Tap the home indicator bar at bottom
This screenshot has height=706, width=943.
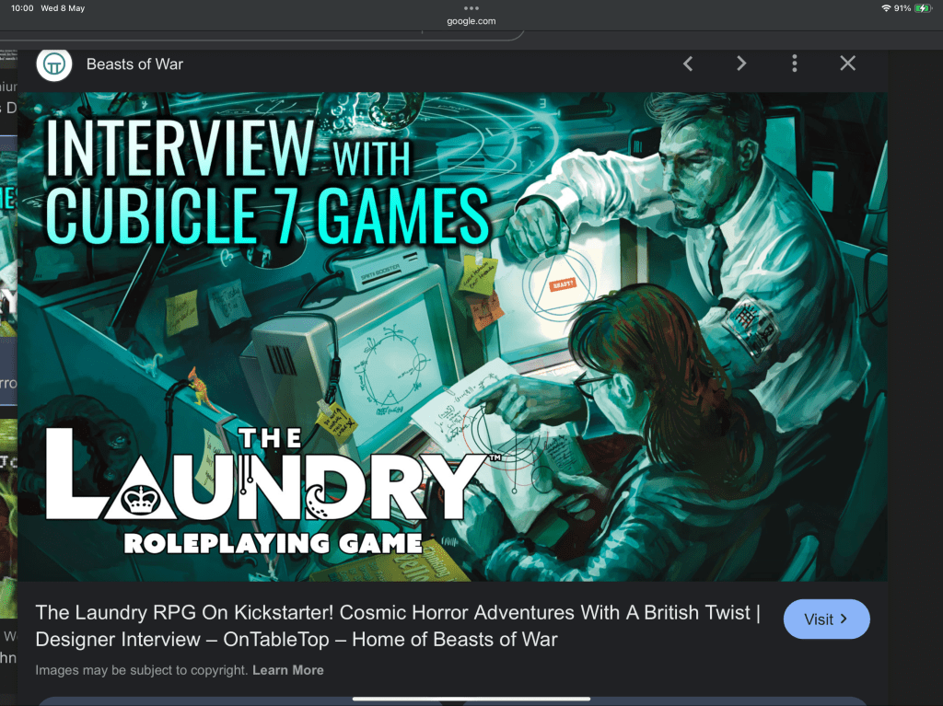[471, 699]
